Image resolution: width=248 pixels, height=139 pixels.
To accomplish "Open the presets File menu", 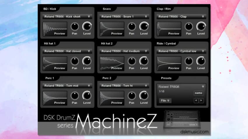I will [165, 101].
